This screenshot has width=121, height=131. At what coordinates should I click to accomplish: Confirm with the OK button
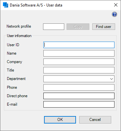pos(60,120)
